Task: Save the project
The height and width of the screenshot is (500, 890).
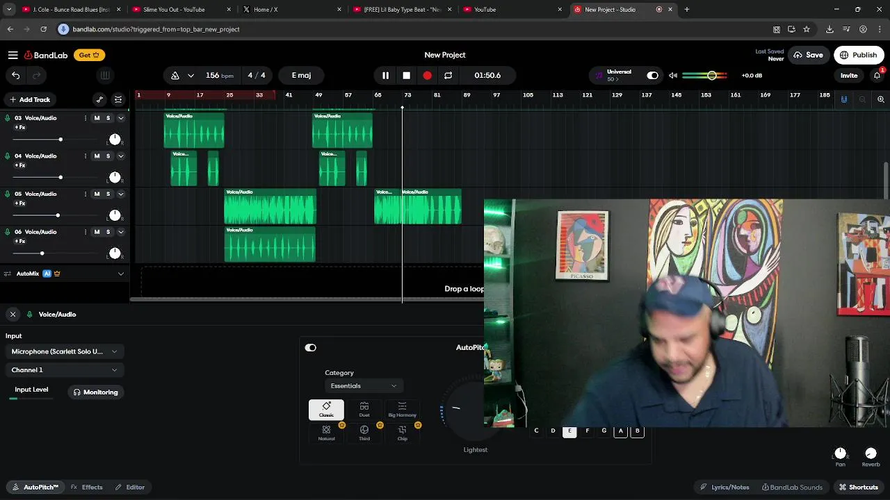Action: (x=808, y=55)
